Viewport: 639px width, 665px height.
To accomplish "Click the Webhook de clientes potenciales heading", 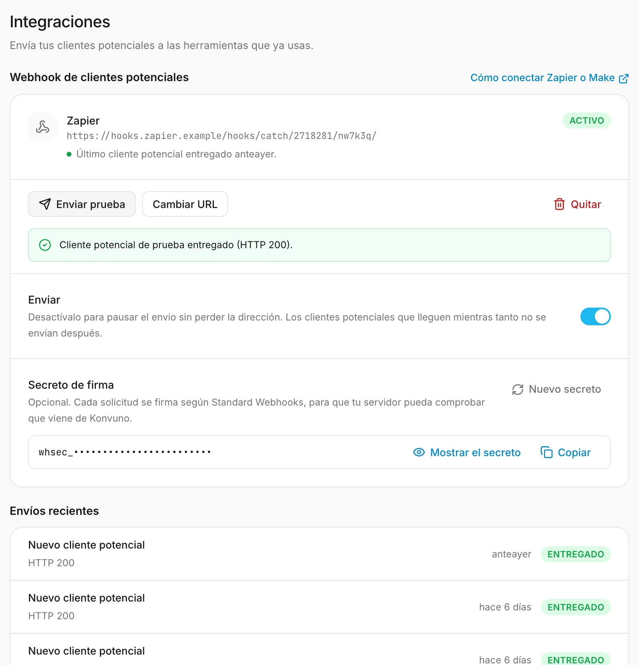I will 99,77.
